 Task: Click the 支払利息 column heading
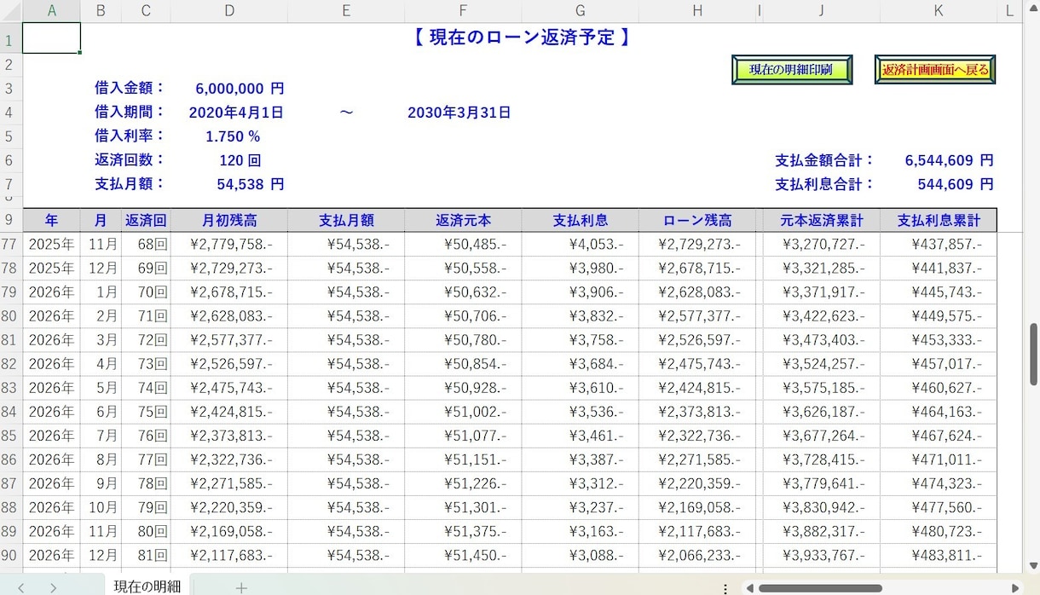pos(581,220)
